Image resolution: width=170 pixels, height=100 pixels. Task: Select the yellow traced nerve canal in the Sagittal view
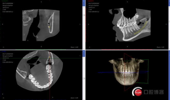141,28
